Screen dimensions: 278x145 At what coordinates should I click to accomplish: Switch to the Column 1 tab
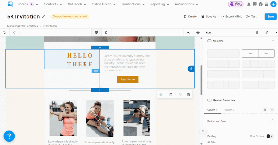[x=212, y=110]
